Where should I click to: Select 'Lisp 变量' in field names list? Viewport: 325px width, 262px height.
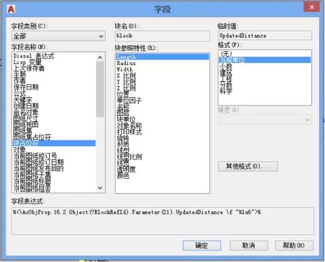tap(28, 62)
